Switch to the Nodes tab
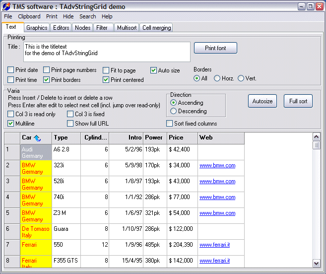 [82, 28]
